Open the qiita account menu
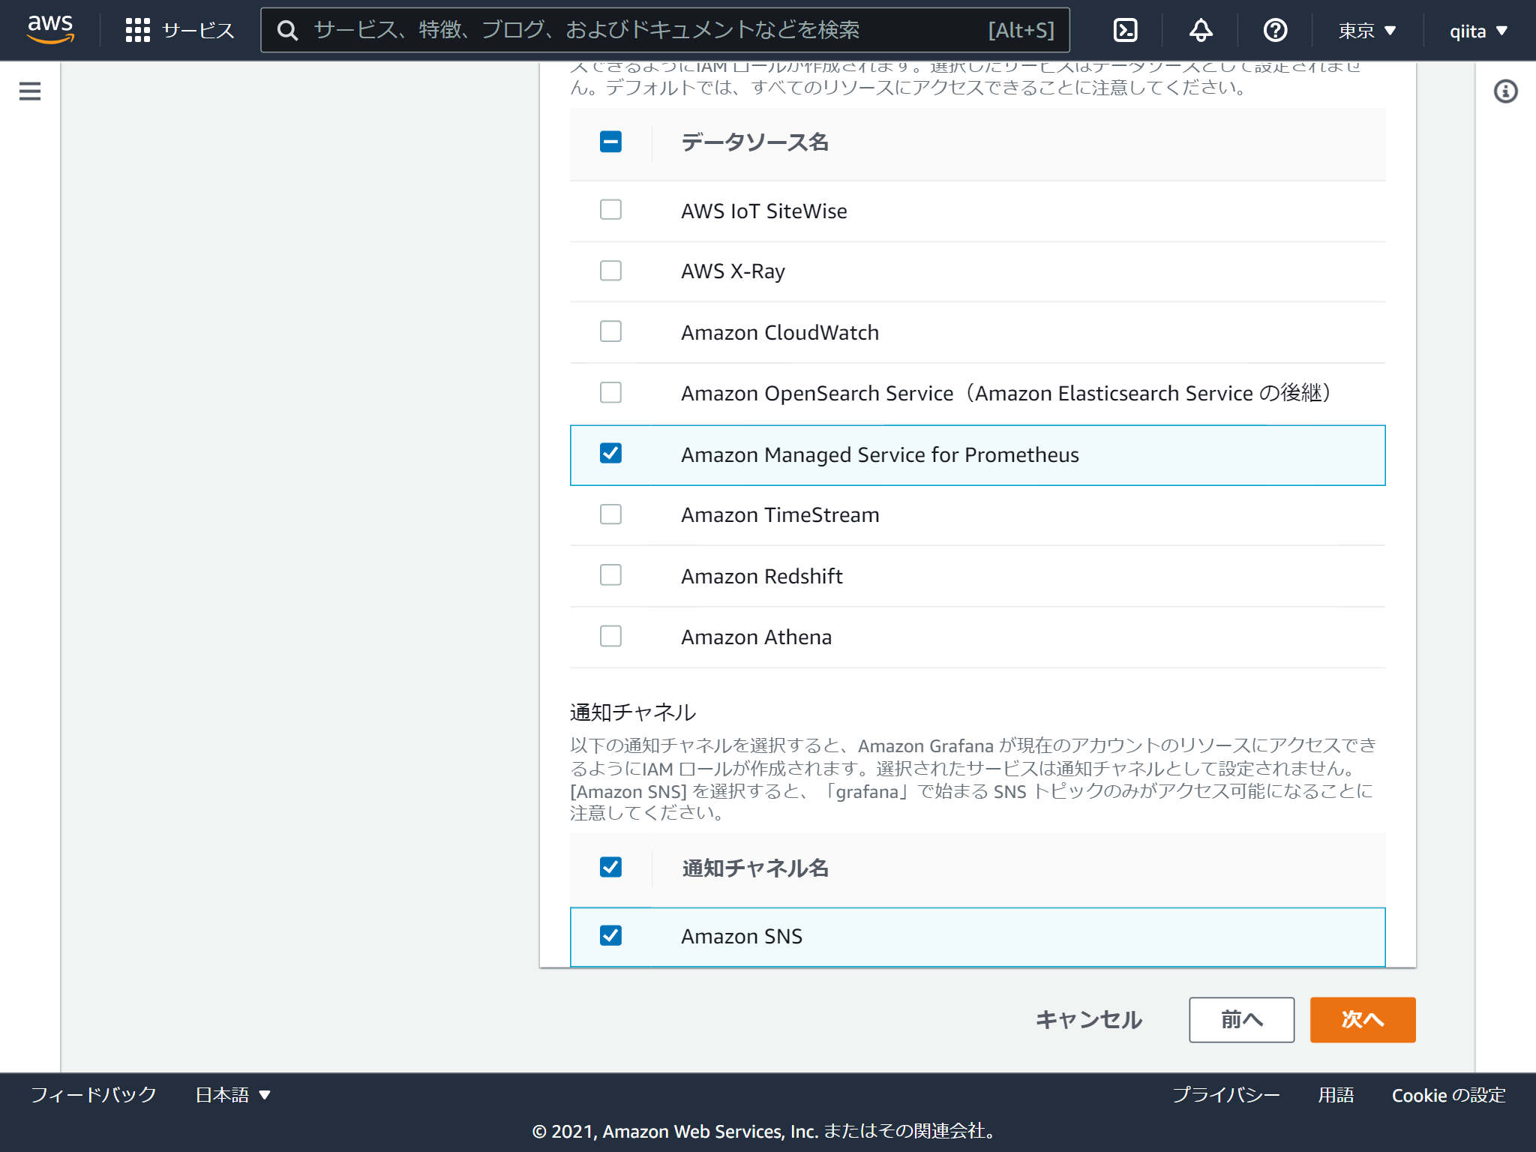 click(1476, 30)
